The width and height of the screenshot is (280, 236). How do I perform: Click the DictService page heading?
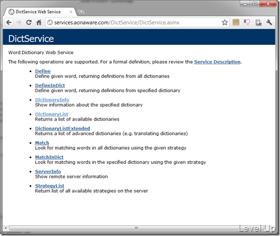click(x=31, y=39)
